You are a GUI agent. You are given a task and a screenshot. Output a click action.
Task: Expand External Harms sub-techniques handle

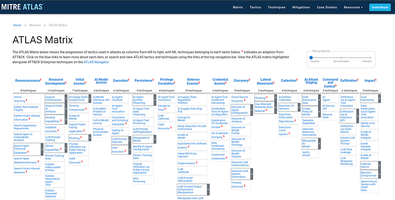coord(380,165)
